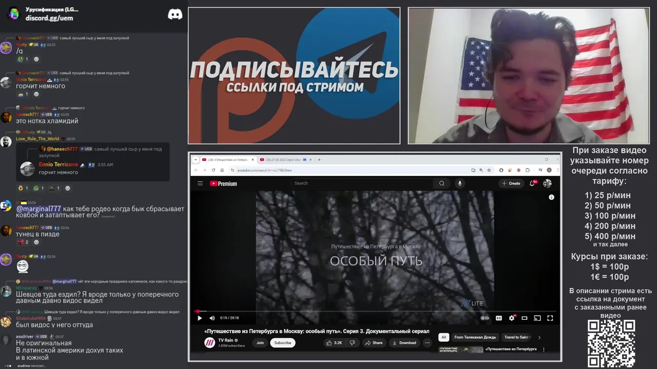This screenshot has height=369, width=657.
Task: Select the All filter chip
Action: pyautogui.click(x=444, y=337)
